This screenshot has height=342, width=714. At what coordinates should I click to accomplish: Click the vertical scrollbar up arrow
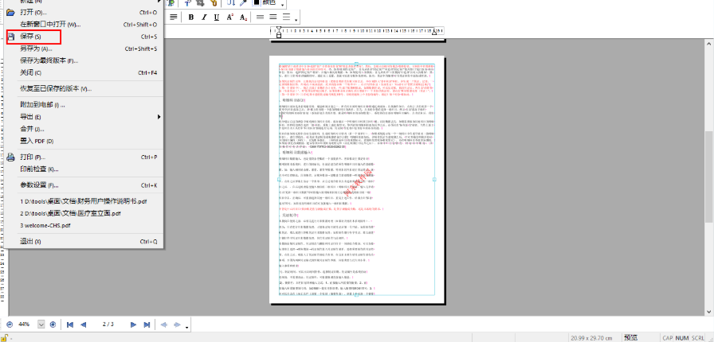pyautogui.click(x=709, y=43)
